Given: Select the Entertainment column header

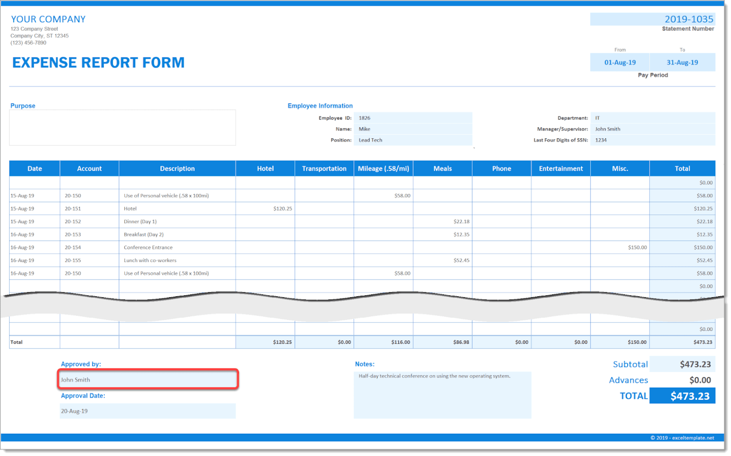Looking at the screenshot, I should (561, 169).
